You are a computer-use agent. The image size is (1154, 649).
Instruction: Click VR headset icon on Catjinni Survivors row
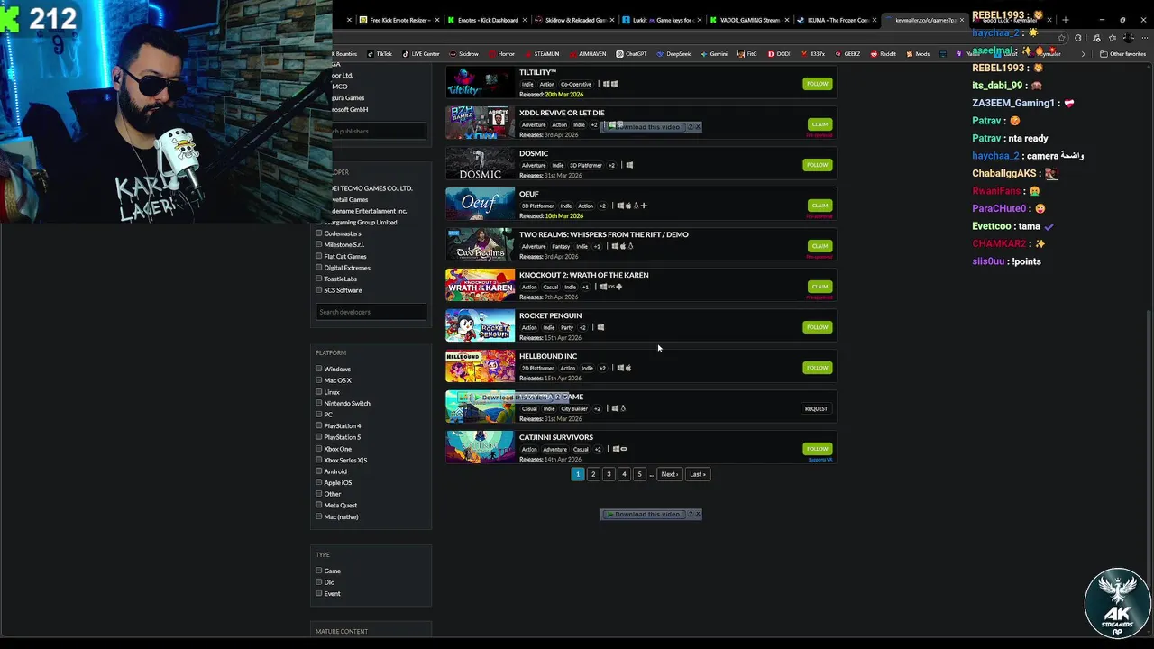point(623,449)
